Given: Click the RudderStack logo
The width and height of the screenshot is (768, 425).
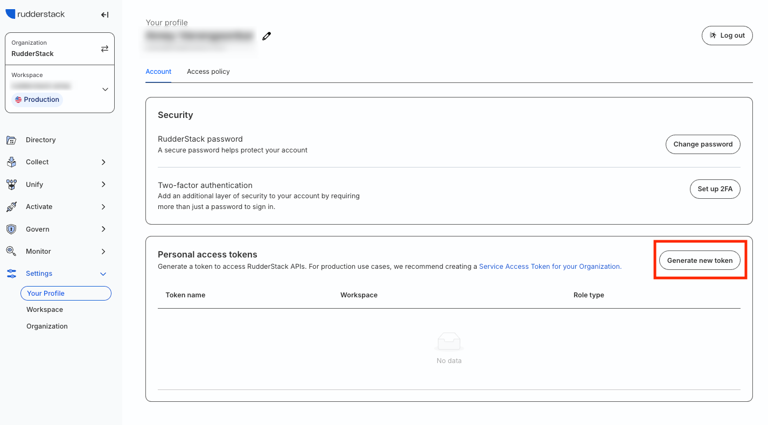Looking at the screenshot, I should point(35,15).
